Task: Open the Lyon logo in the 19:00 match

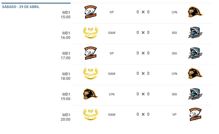Action: click(91, 94)
